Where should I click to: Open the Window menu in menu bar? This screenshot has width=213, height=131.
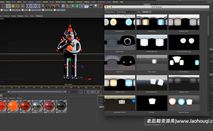115,2
